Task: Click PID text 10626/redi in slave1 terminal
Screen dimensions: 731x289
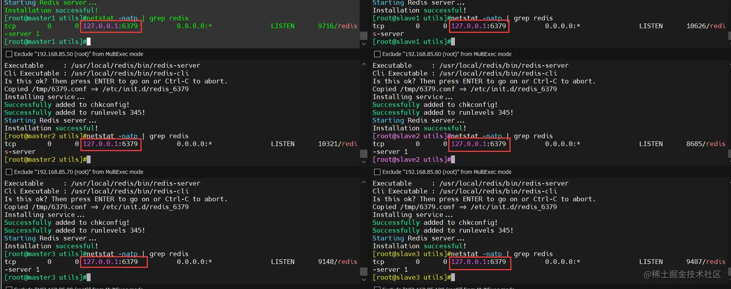Action: [706, 26]
